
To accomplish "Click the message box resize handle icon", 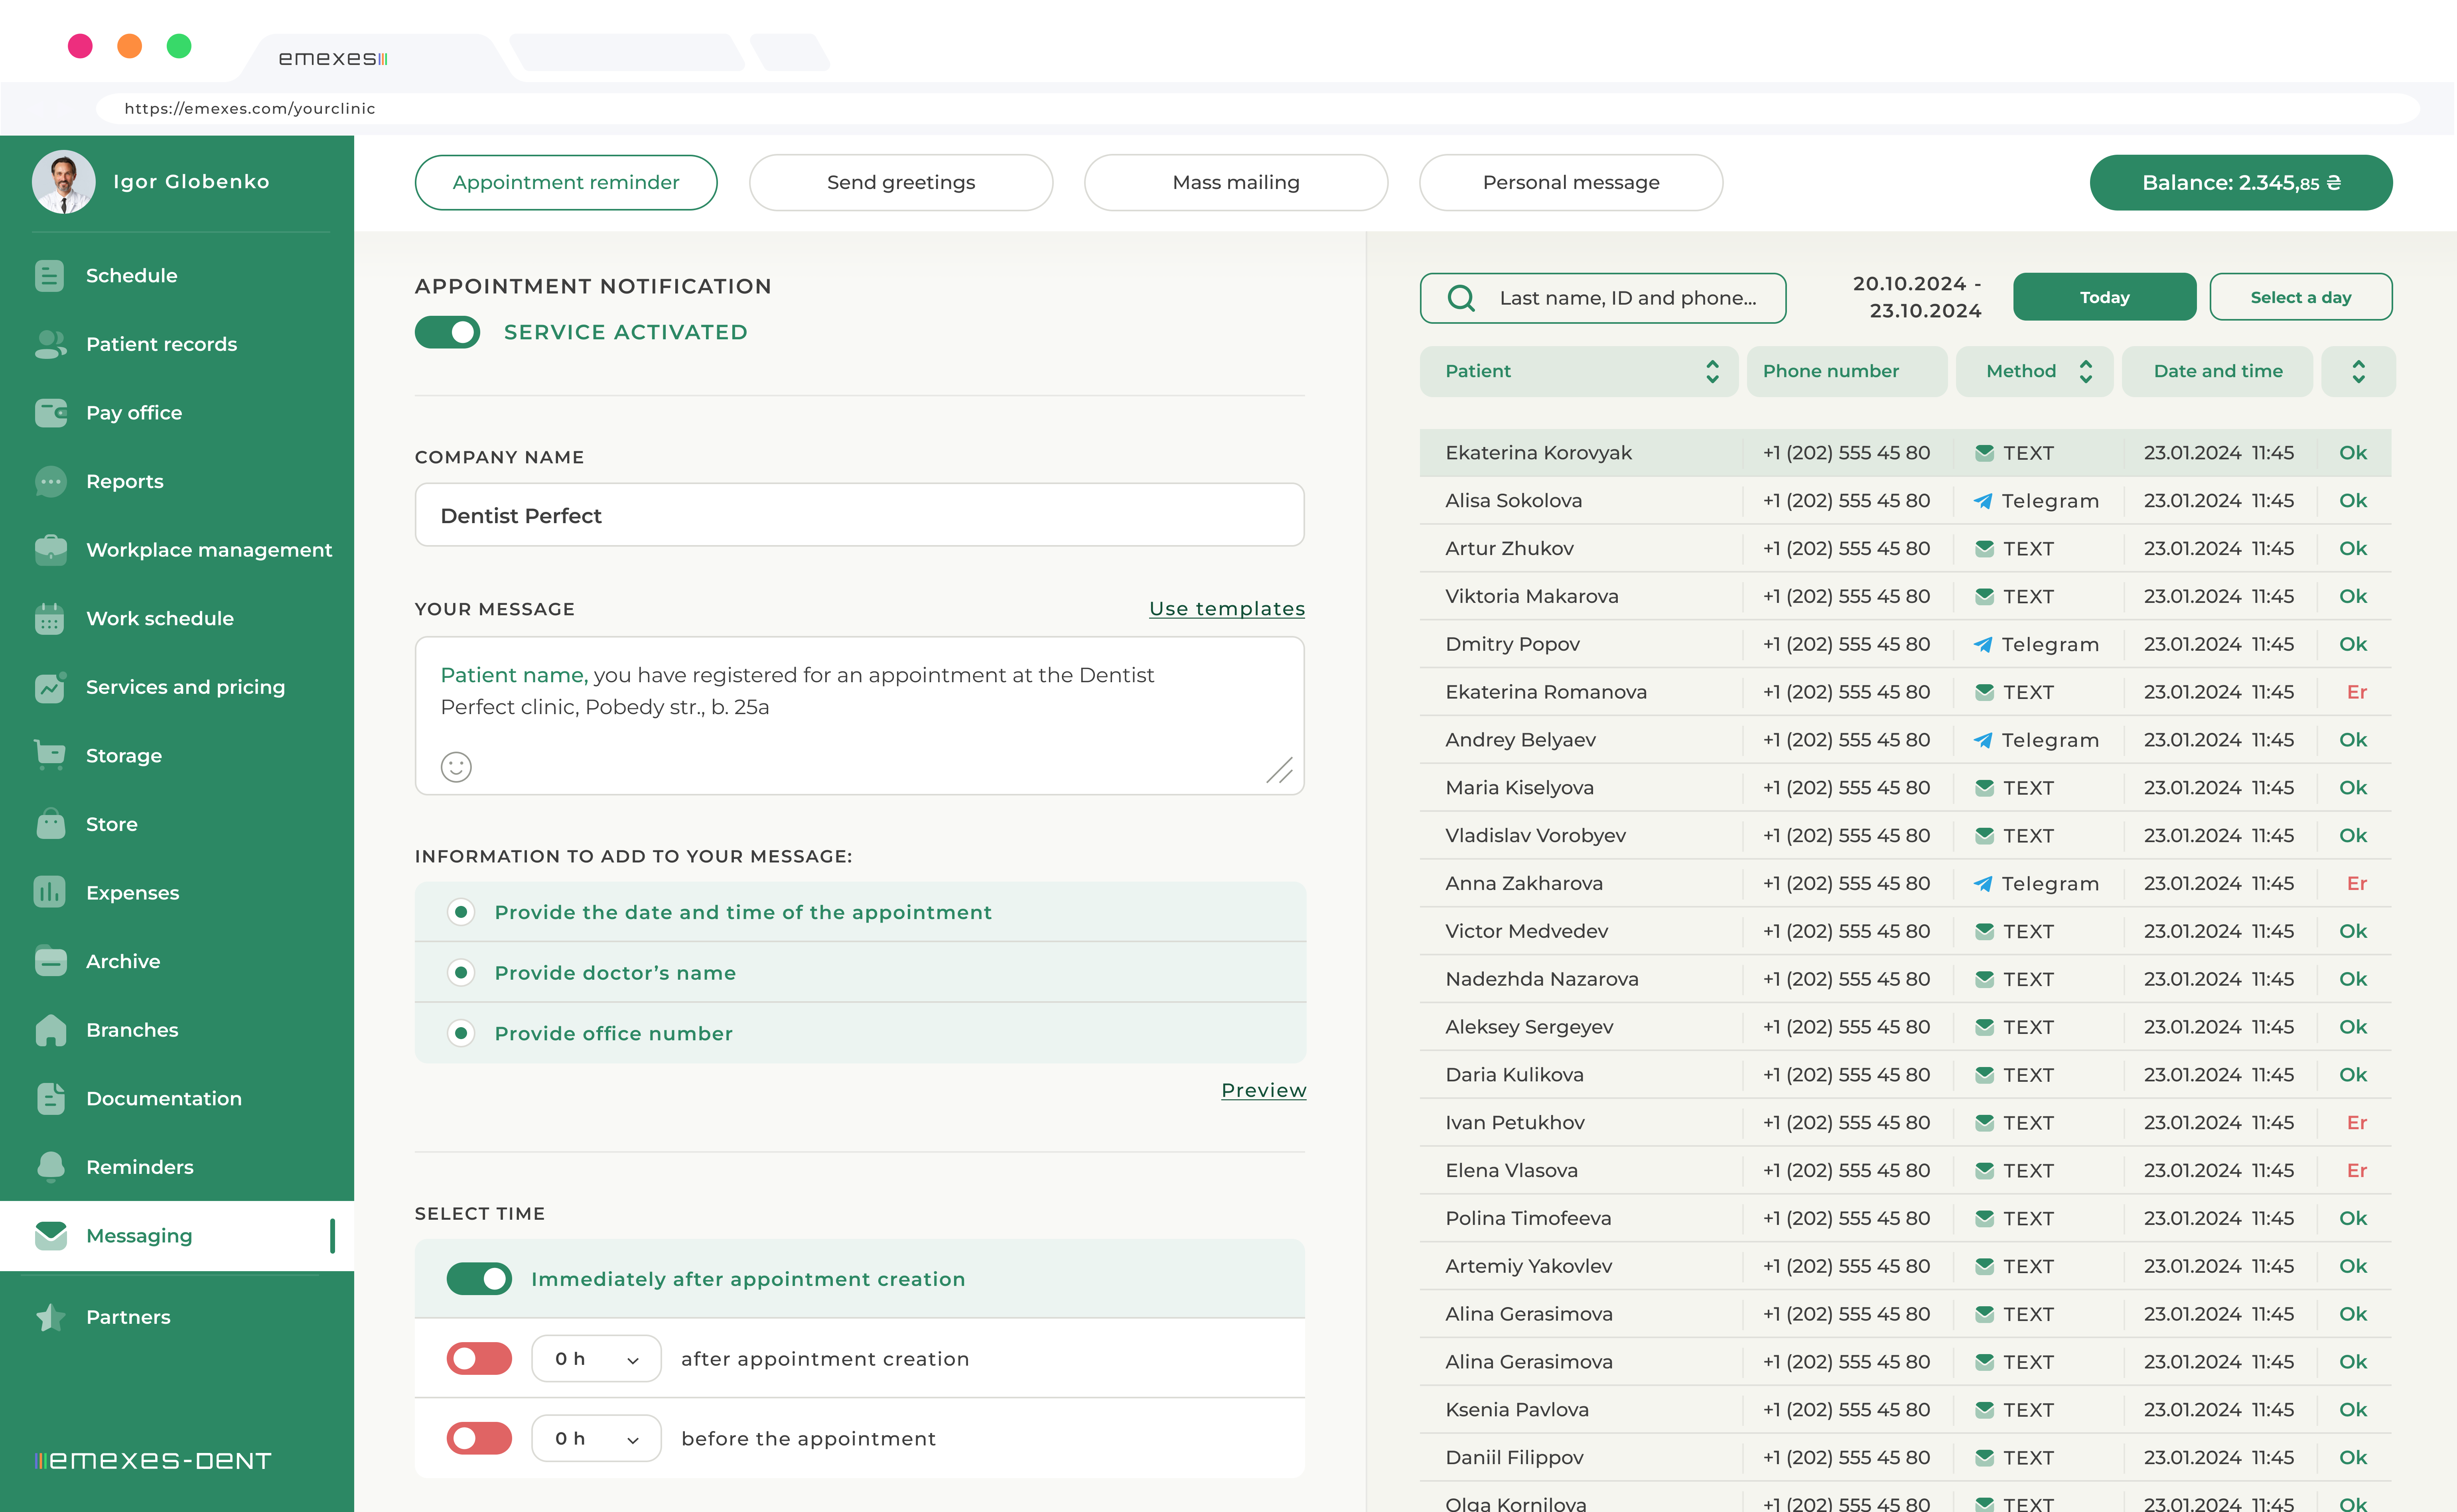I will point(1279,770).
